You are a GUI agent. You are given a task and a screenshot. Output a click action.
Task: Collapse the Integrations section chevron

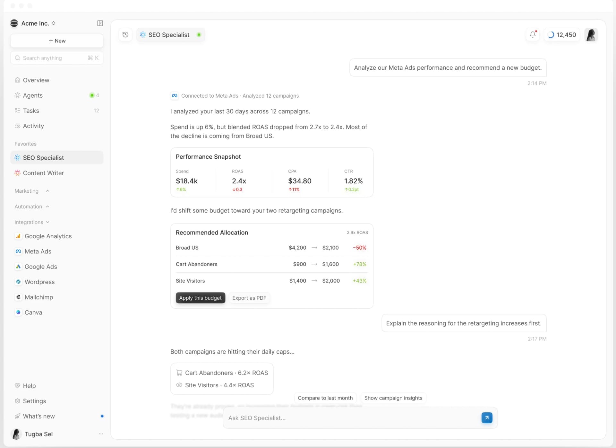(x=47, y=222)
